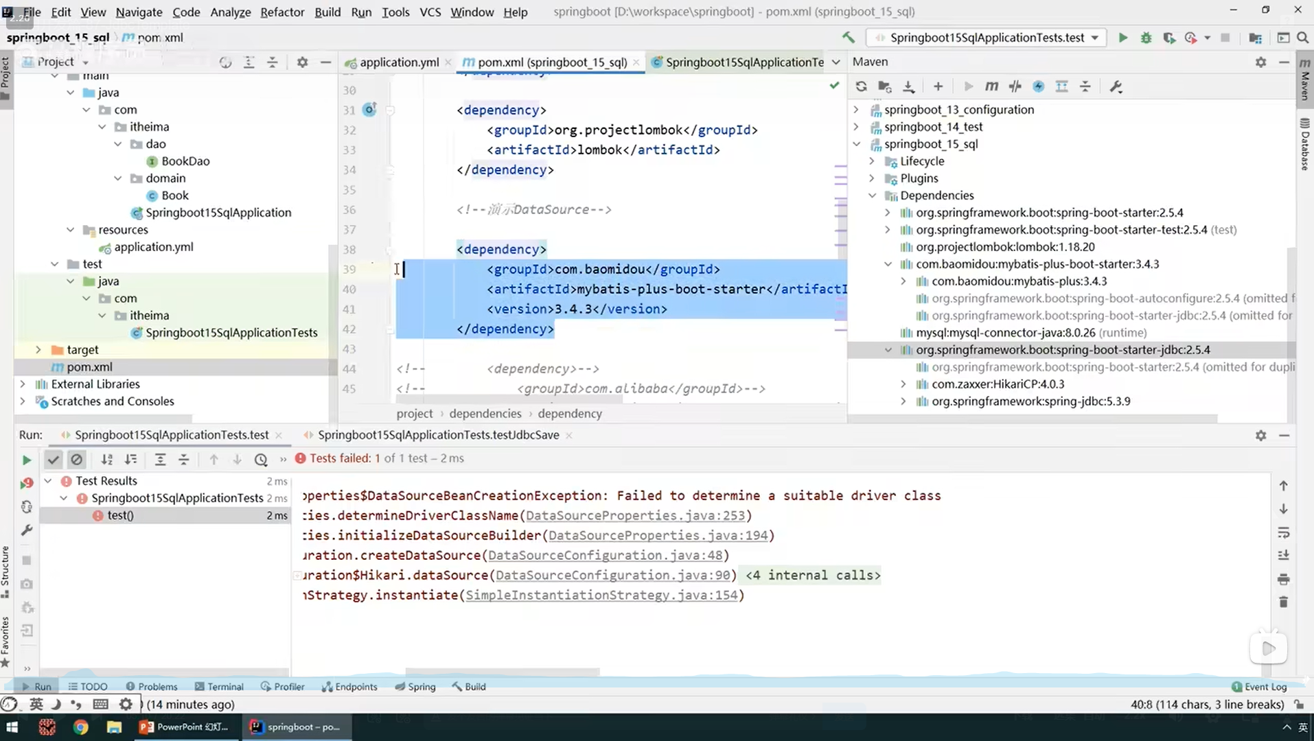Open the Refactor menu

282,12
